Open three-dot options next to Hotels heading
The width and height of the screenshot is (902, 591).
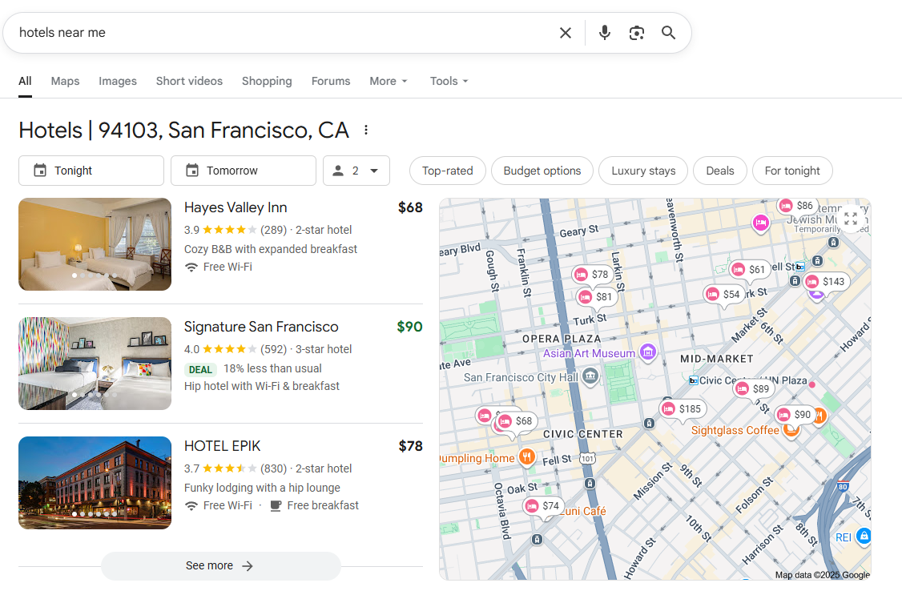tap(366, 130)
